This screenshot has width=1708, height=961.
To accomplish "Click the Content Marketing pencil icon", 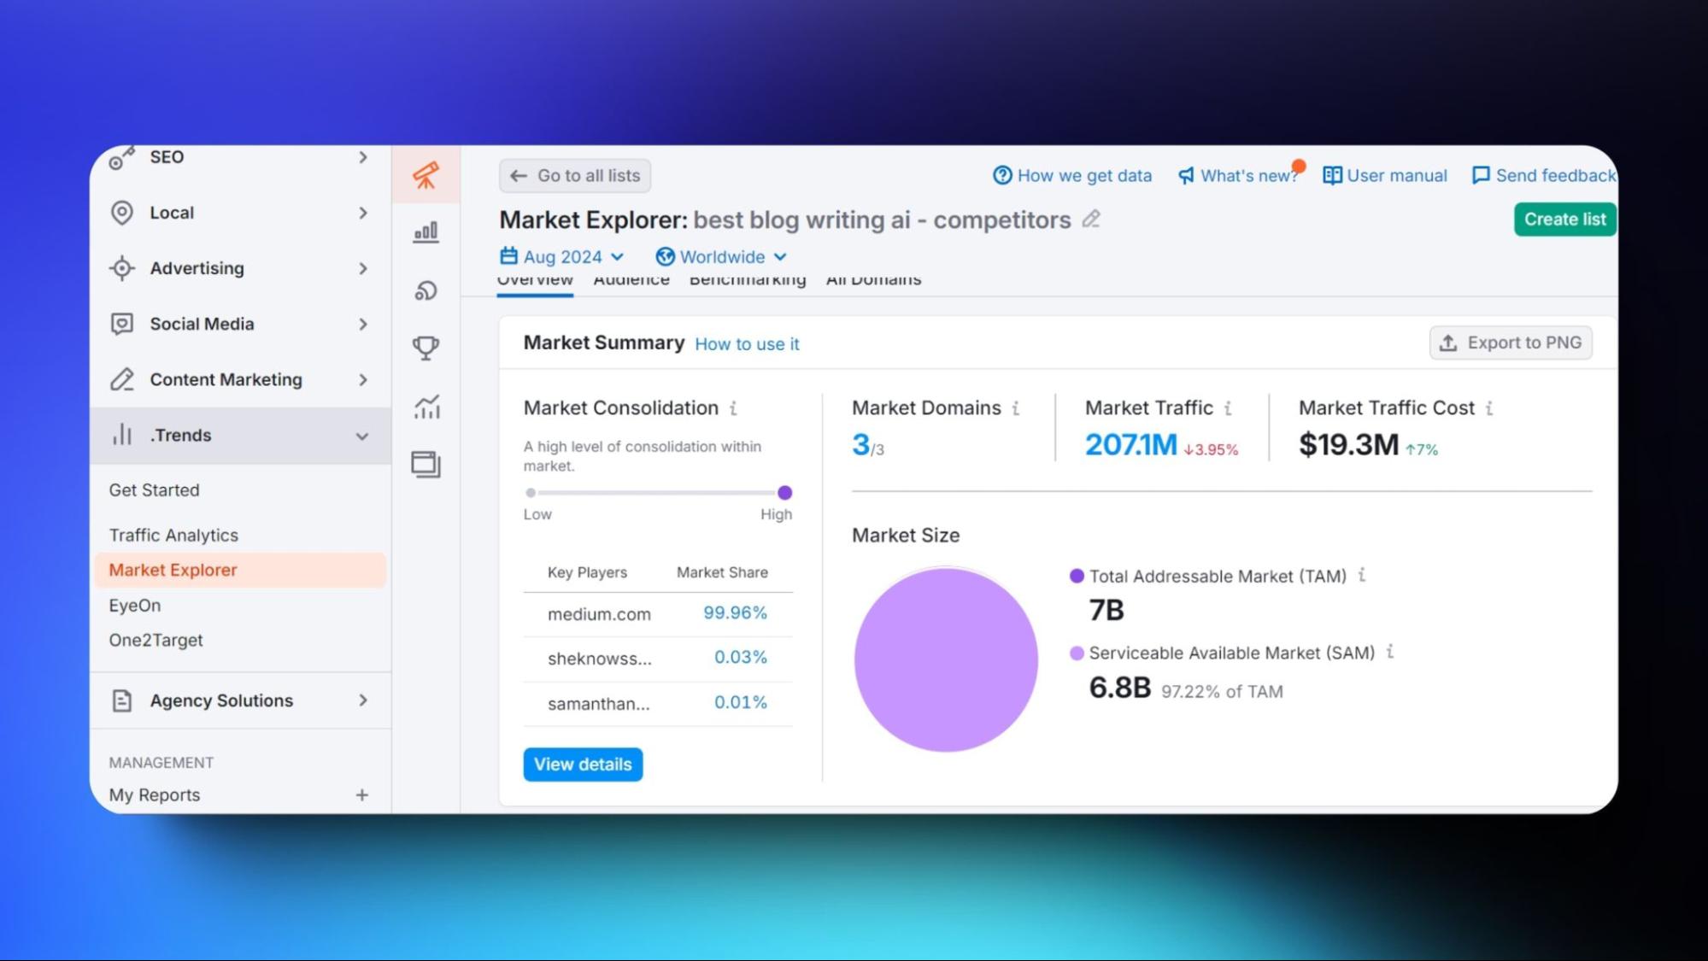I will (x=122, y=379).
